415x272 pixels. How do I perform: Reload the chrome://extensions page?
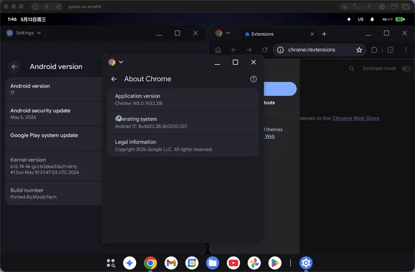coord(265,50)
